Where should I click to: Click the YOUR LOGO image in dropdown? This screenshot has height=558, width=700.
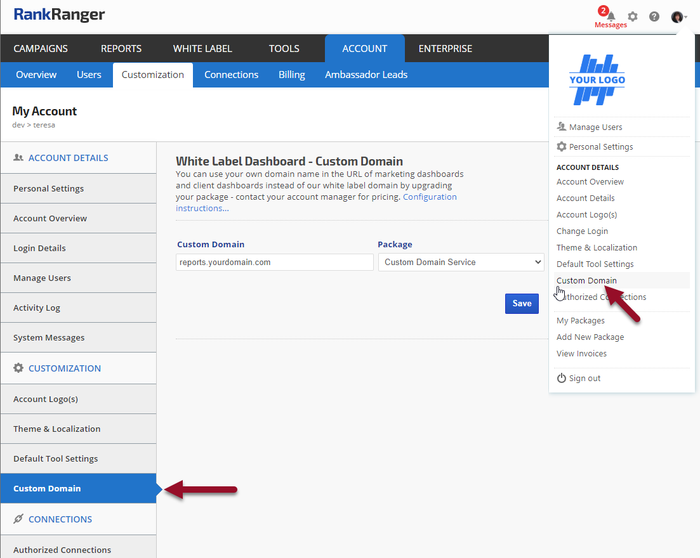597,80
